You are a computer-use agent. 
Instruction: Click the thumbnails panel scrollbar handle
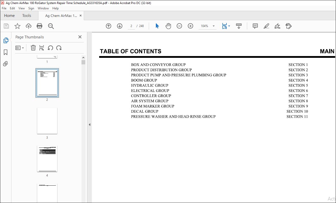click(x=83, y=62)
